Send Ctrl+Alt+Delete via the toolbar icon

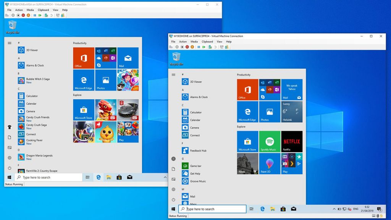click(x=171, y=47)
